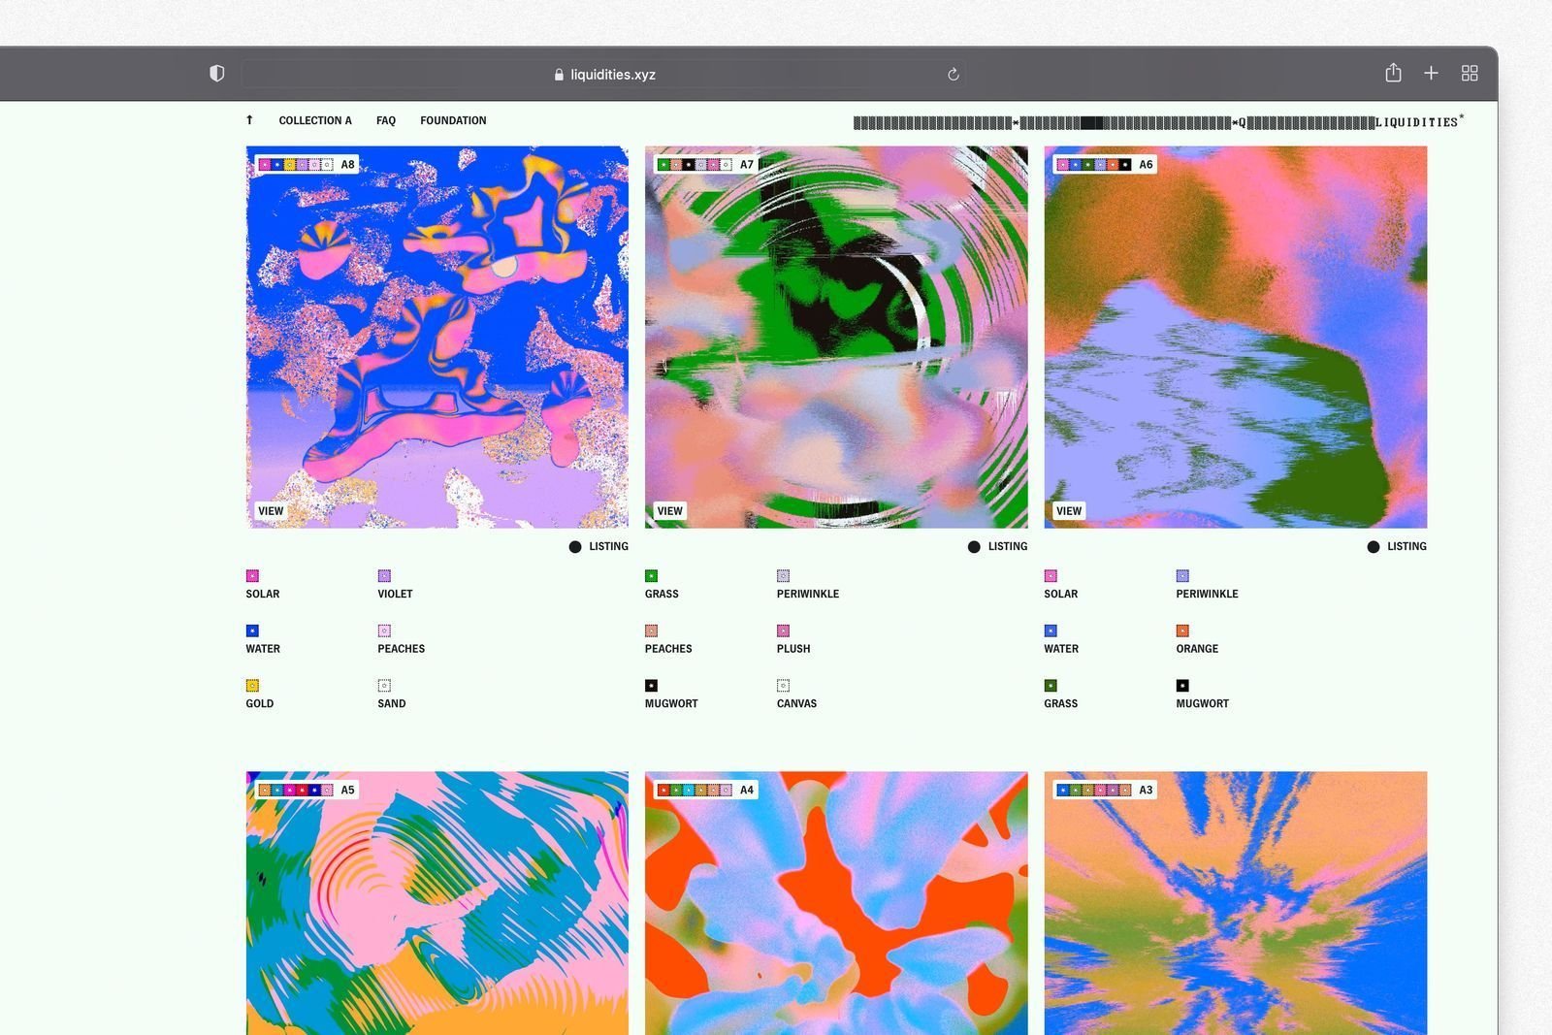This screenshot has height=1035, width=1552.
Task: Select MUGWORT swatch under A7
Action: tap(651, 686)
